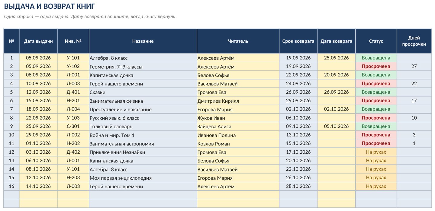This screenshot has height=211, width=435.
Task: Click reader cell «Иванова Полина»
Action: [x=238, y=135]
